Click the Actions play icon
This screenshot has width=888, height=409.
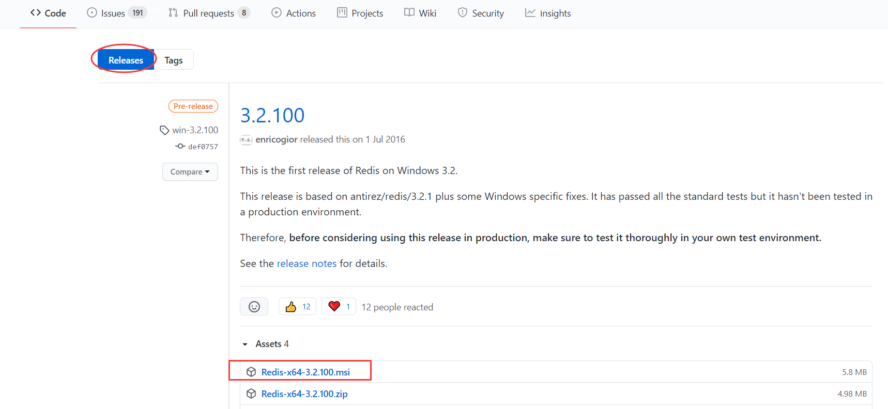point(277,12)
